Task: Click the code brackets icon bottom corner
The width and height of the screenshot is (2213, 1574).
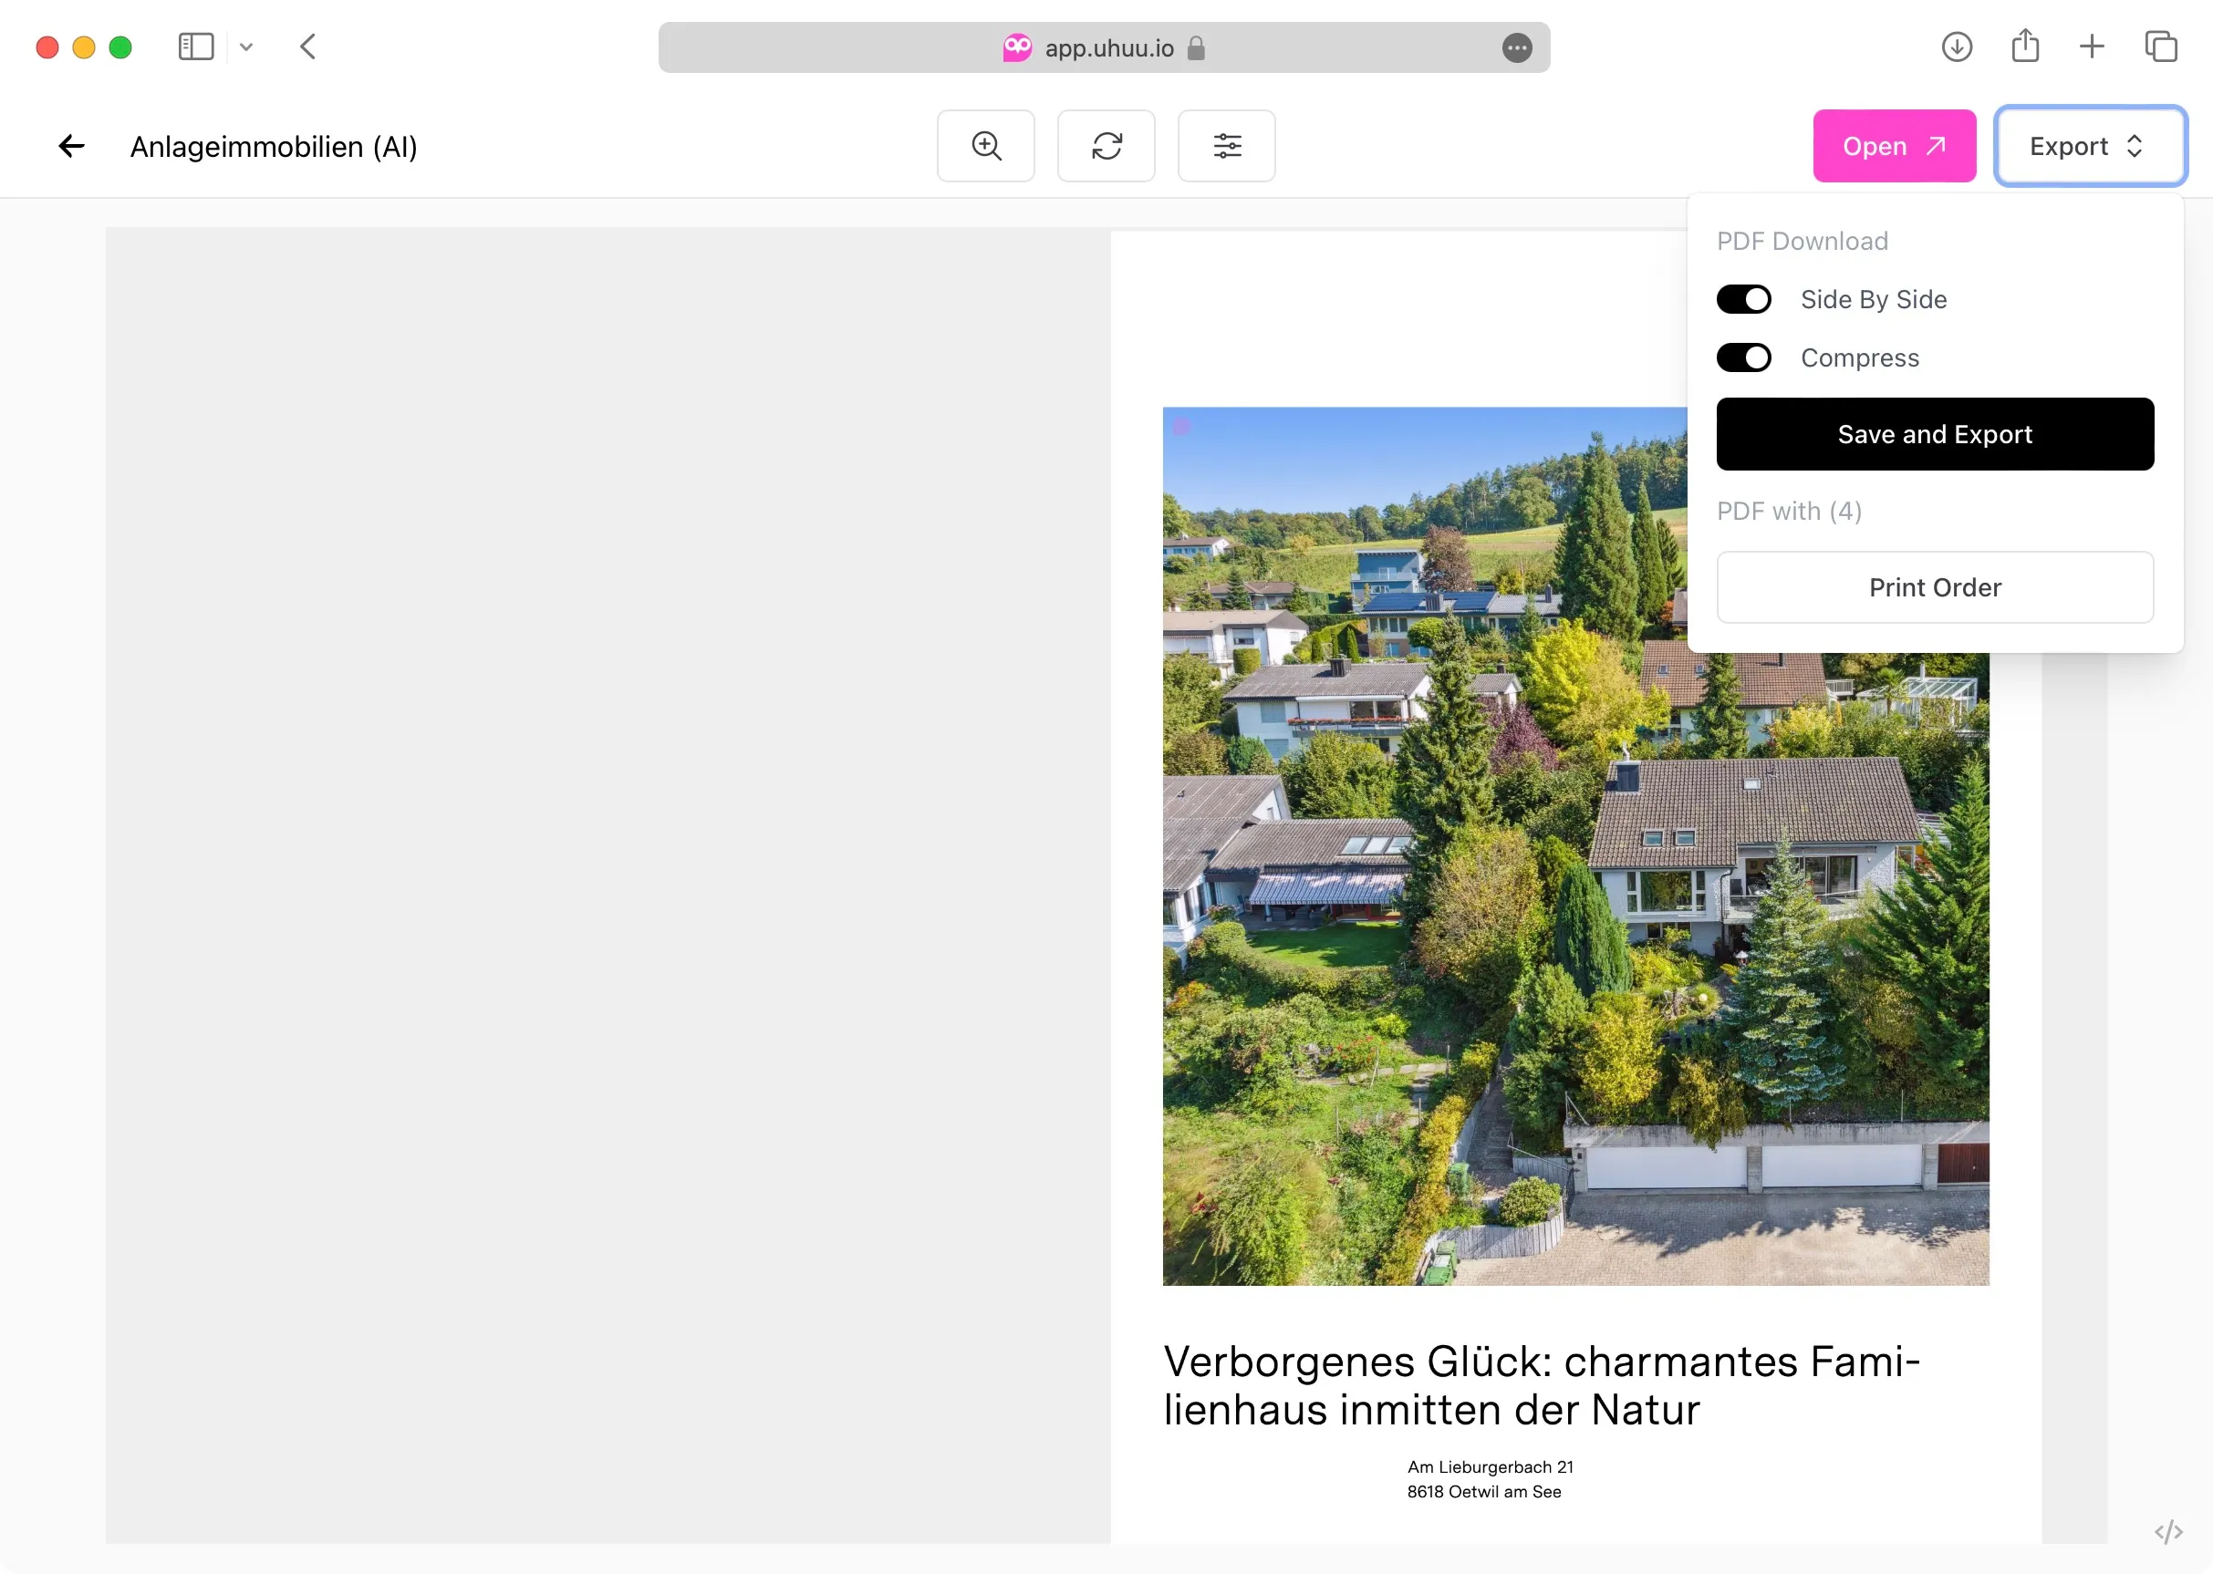Action: [2168, 1531]
